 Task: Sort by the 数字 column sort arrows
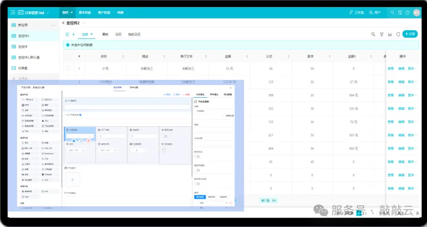pyautogui.click(x=330, y=56)
